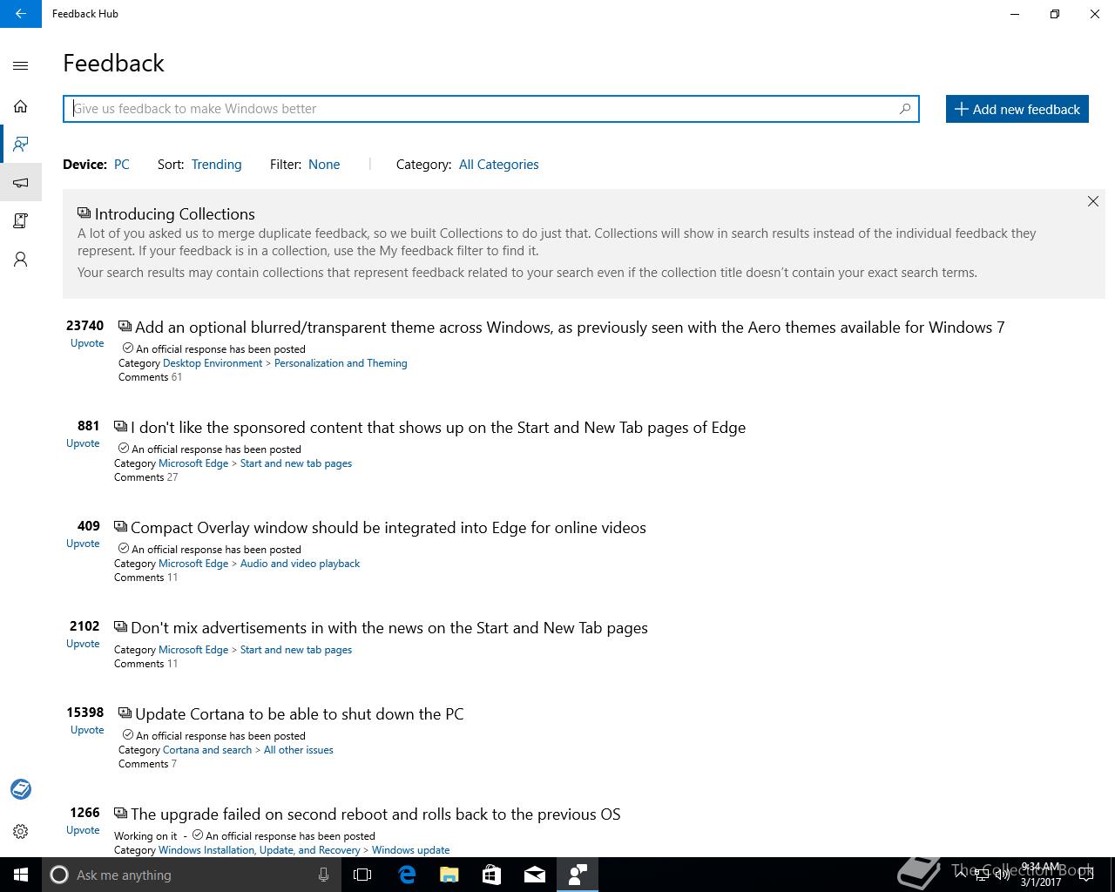Open 'Update Cortana to shut down PC' feedback

pyautogui.click(x=300, y=714)
